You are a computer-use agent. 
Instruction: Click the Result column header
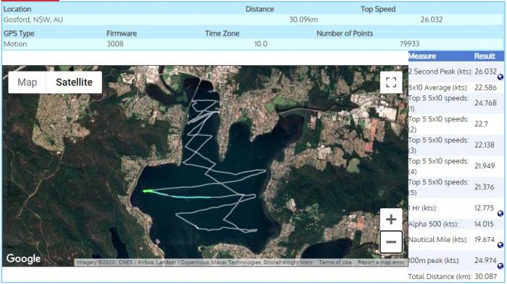485,56
